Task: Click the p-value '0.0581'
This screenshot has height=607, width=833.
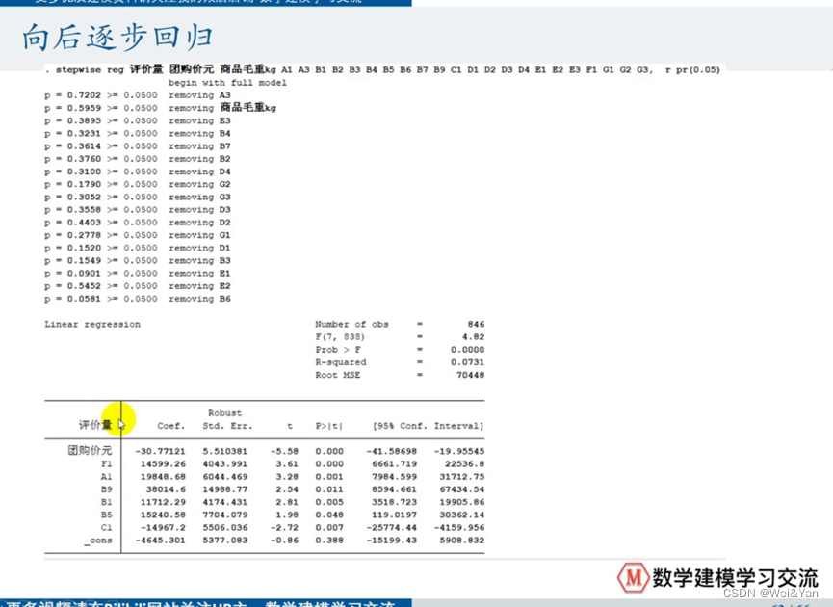Action: click(x=84, y=300)
